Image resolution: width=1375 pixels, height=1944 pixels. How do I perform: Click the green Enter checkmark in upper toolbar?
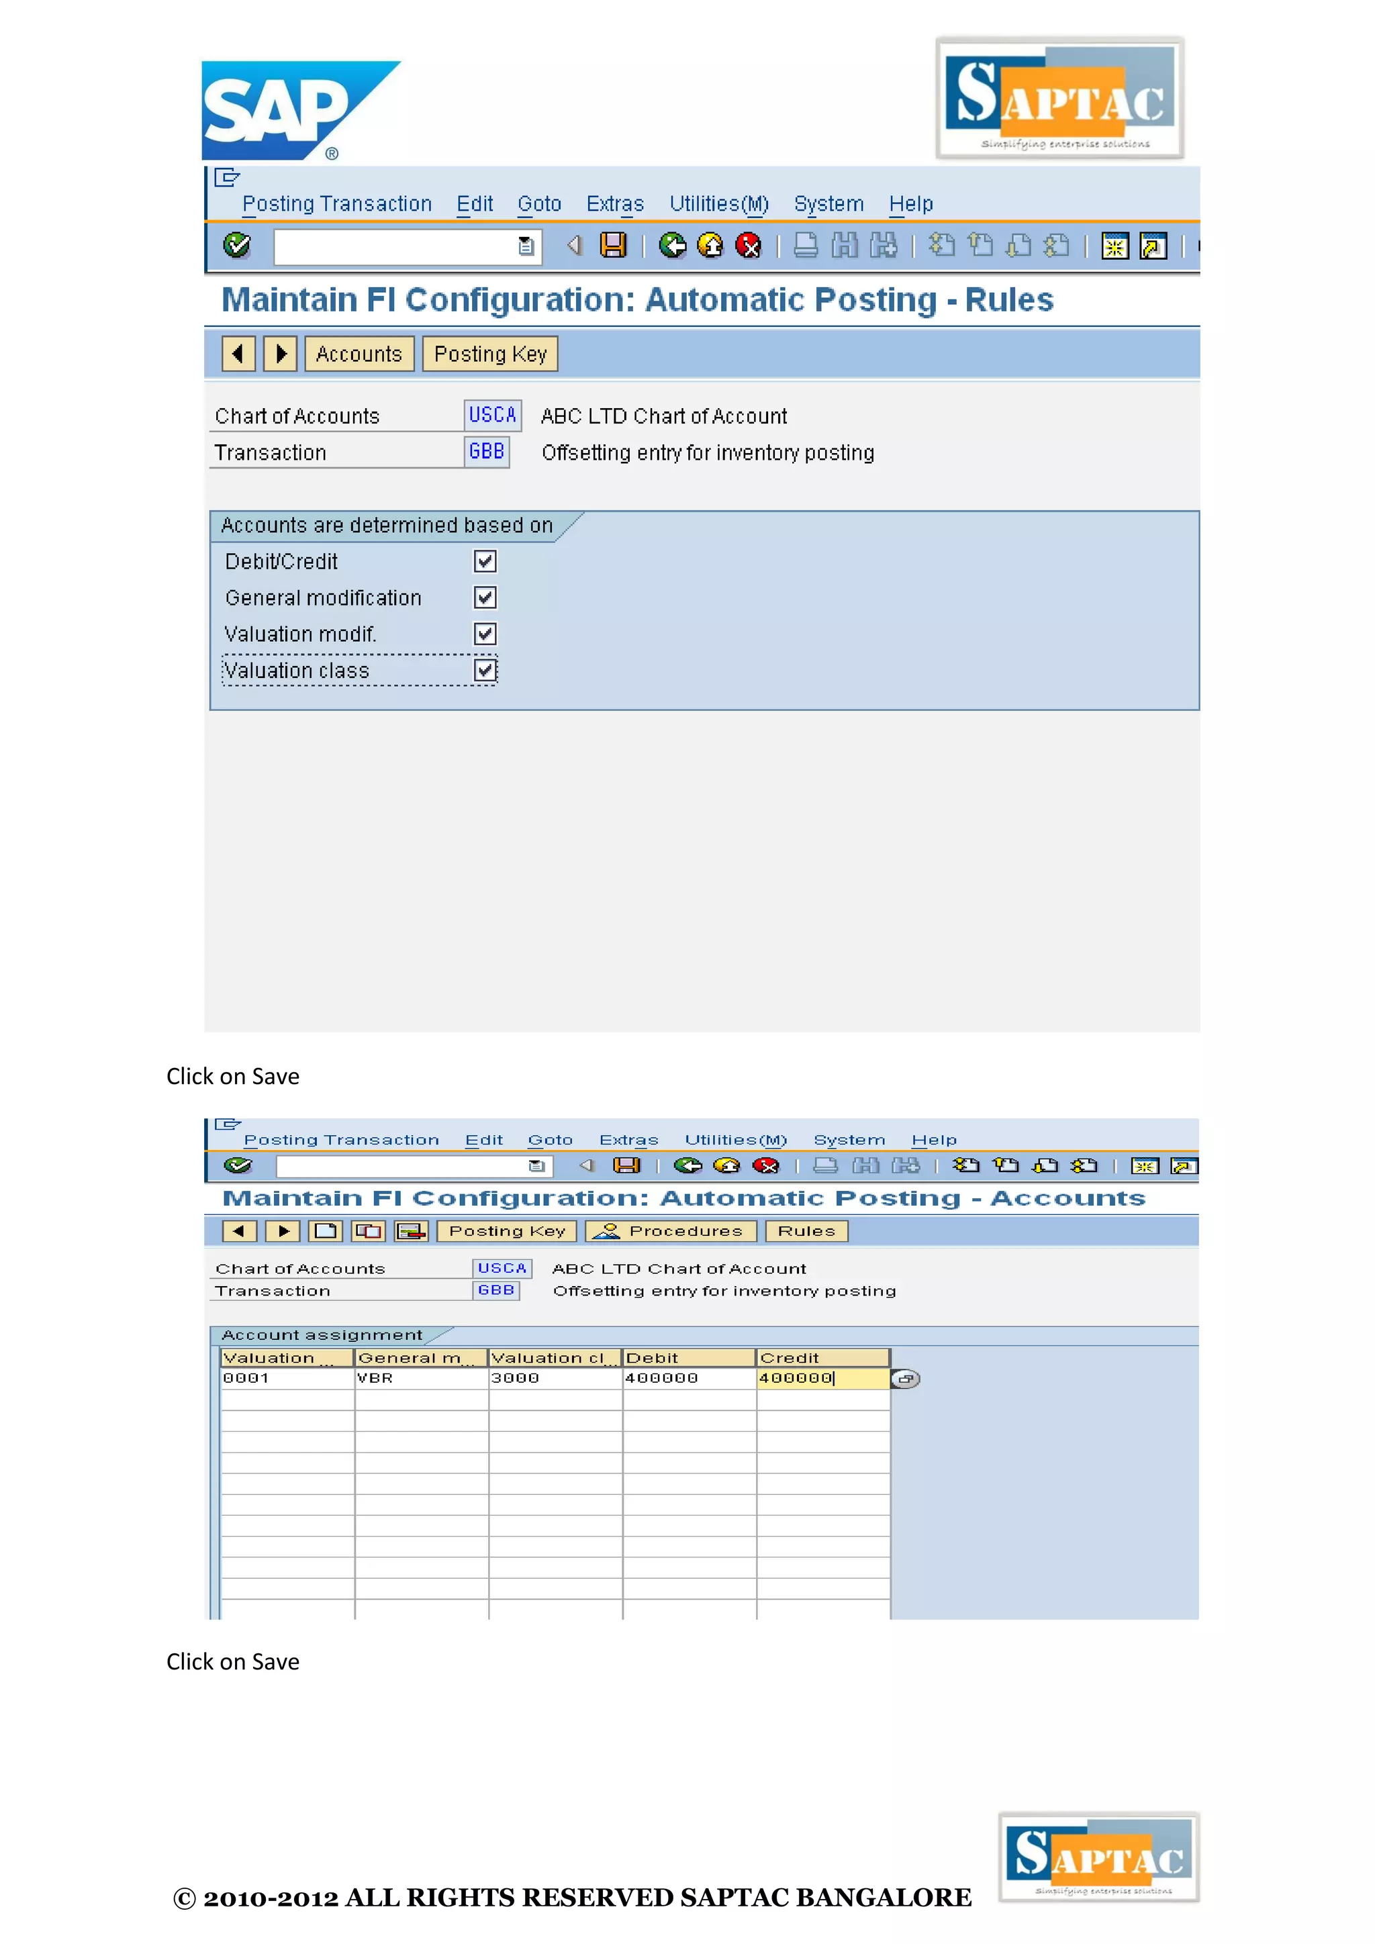click(236, 246)
